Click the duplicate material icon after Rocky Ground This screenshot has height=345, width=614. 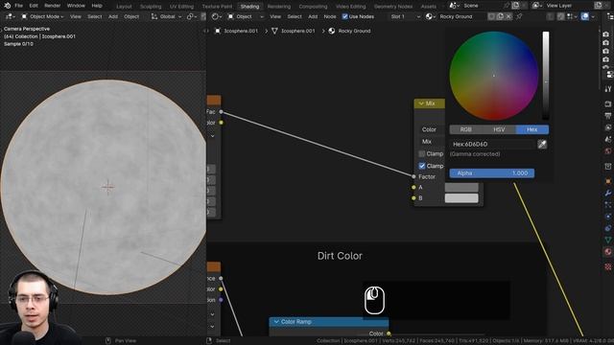(x=500, y=16)
